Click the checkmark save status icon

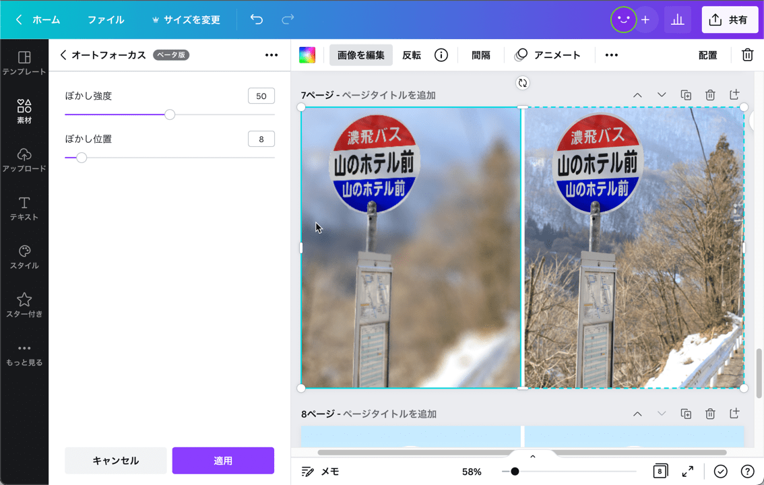tap(720, 472)
